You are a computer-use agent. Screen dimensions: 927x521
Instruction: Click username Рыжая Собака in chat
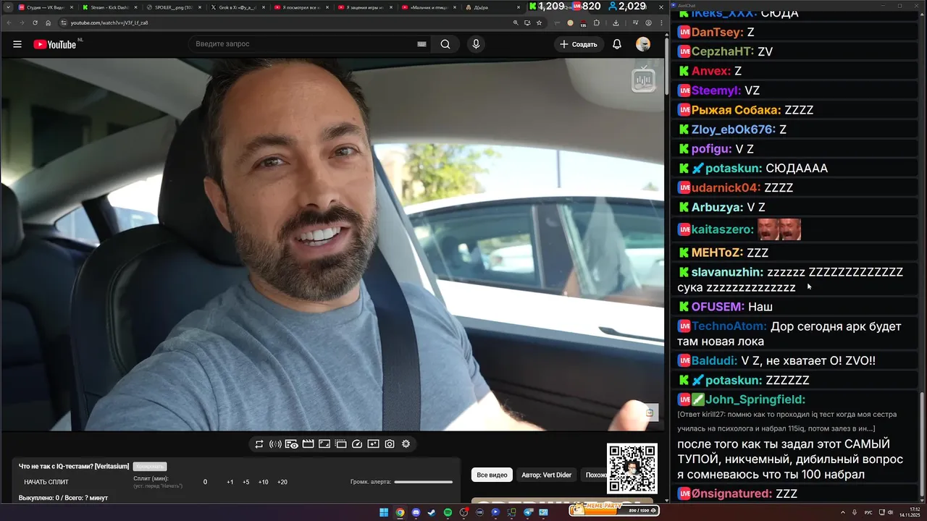pos(736,110)
